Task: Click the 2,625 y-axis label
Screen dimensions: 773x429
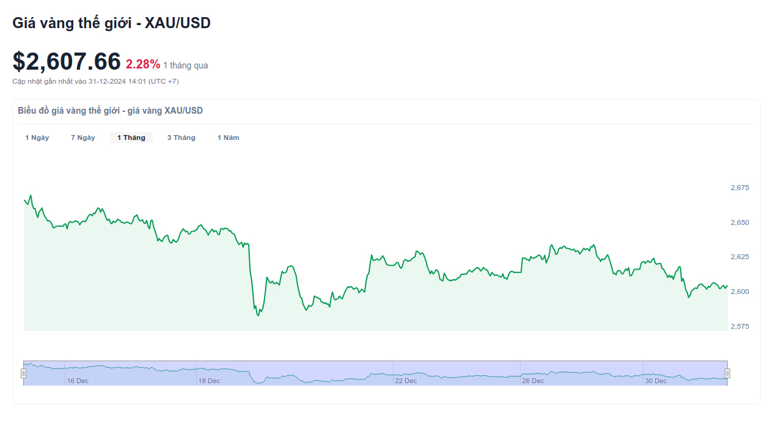Action: tap(739, 257)
